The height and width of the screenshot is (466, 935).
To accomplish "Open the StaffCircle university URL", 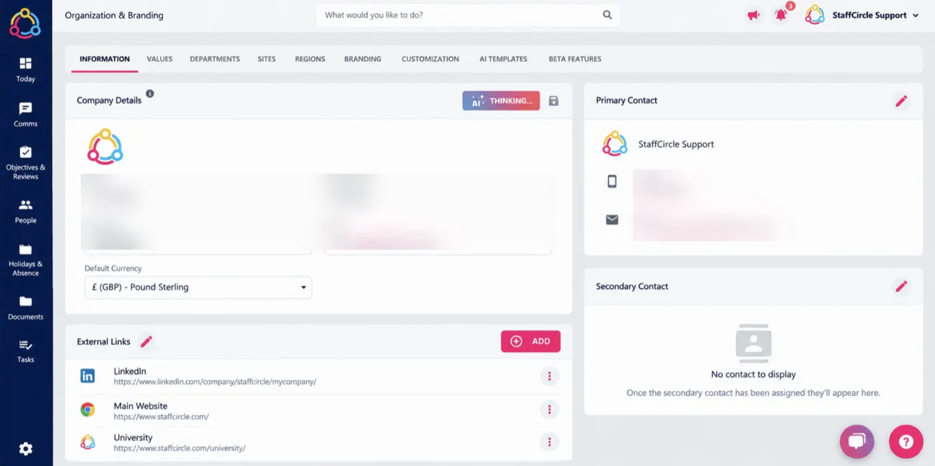I will click(180, 449).
